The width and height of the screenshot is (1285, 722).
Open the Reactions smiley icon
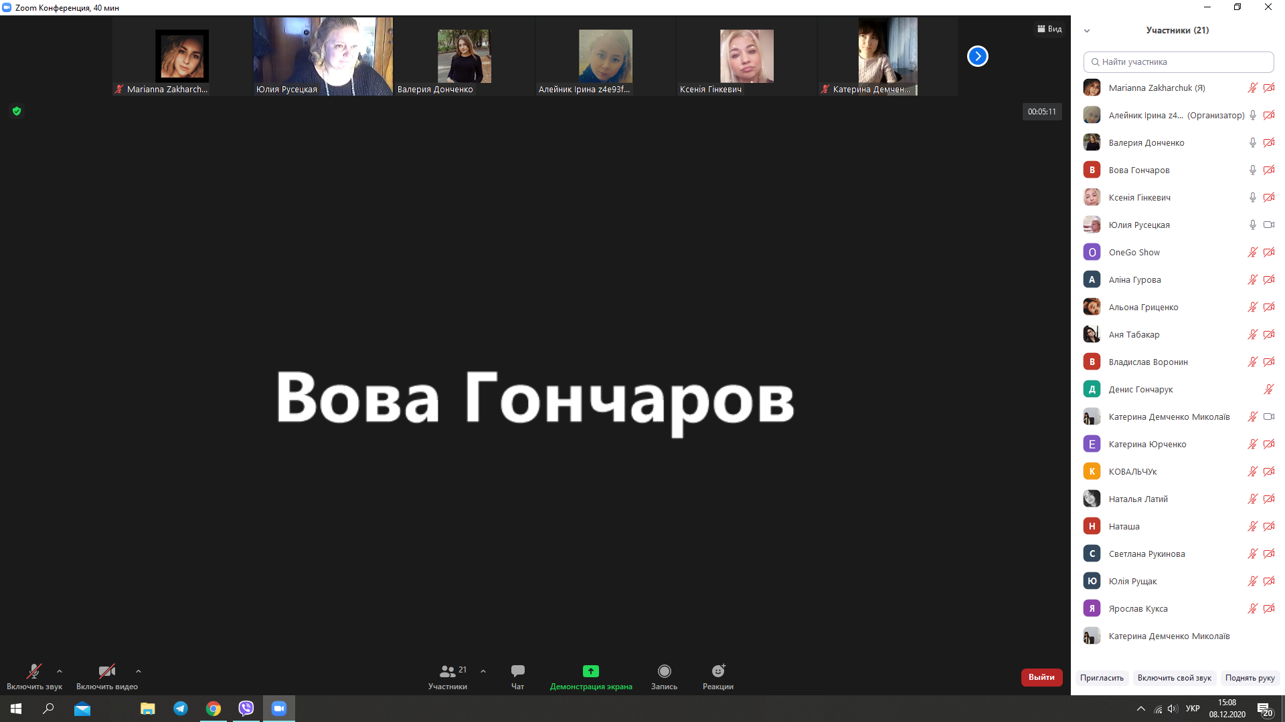click(x=718, y=671)
